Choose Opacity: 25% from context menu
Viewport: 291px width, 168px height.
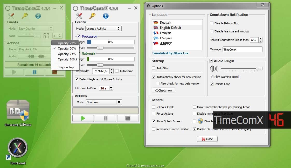pos(65,43)
